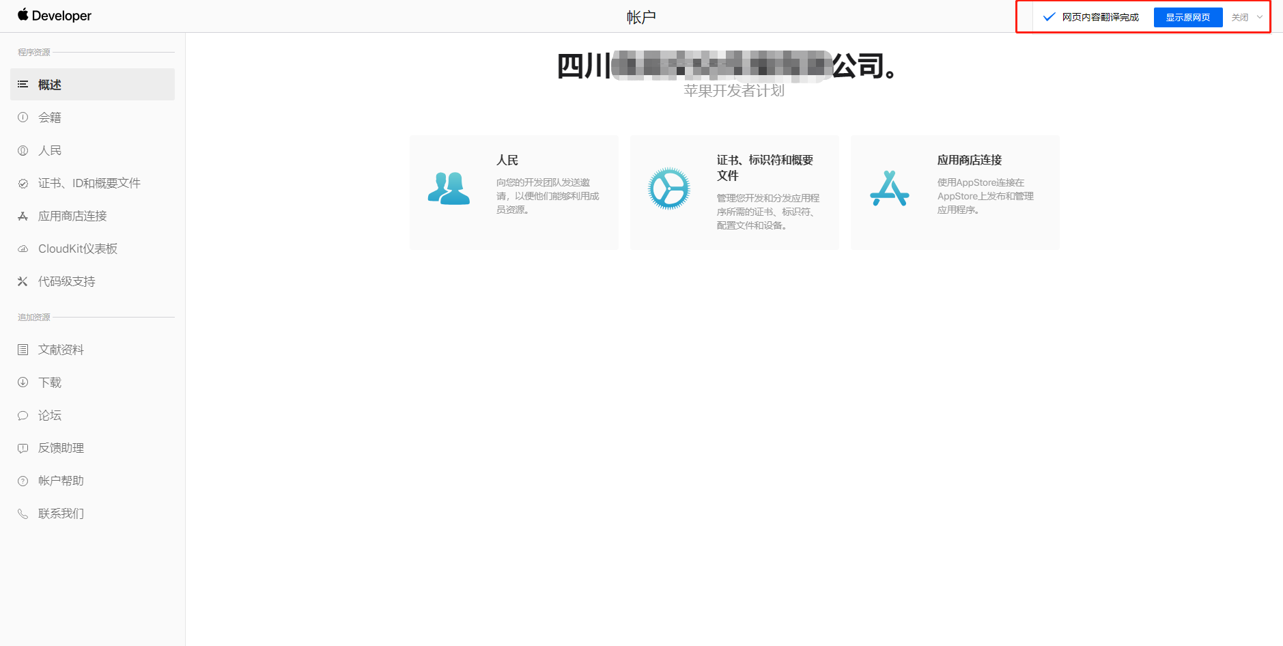
Task: Click the 人民 card title
Action: click(x=507, y=160)
